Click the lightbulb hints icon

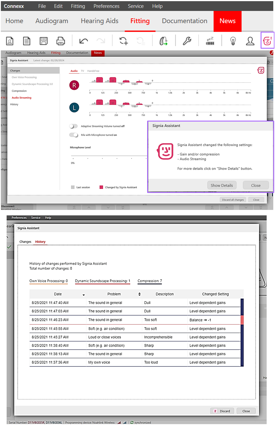click(x=233, y=41)
